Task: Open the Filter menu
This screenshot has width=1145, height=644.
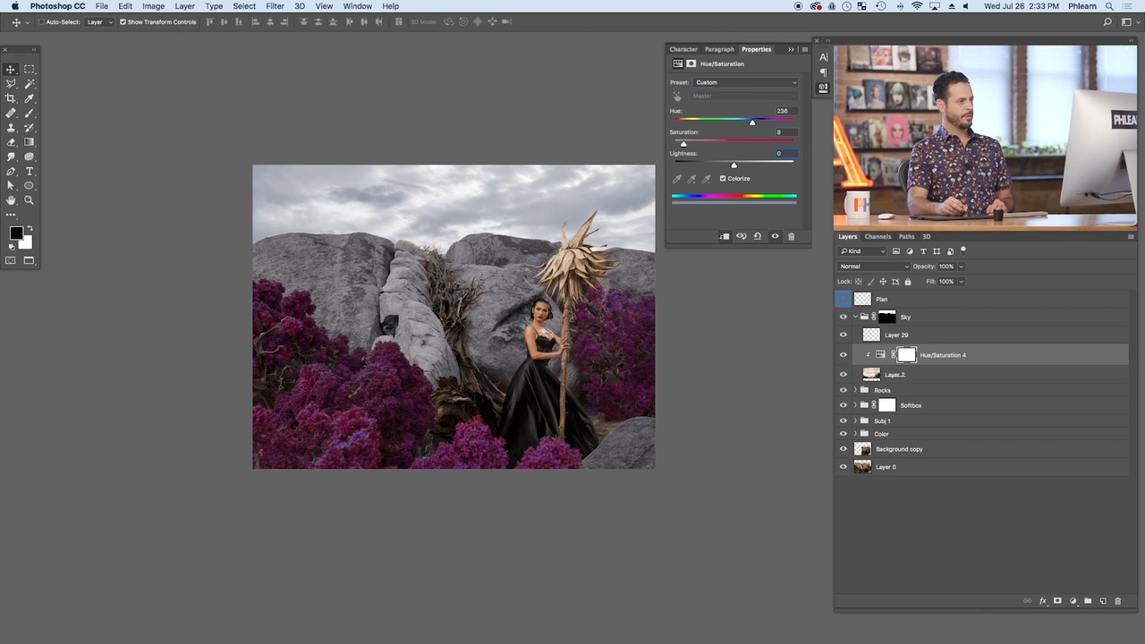Action: [275, 6]
